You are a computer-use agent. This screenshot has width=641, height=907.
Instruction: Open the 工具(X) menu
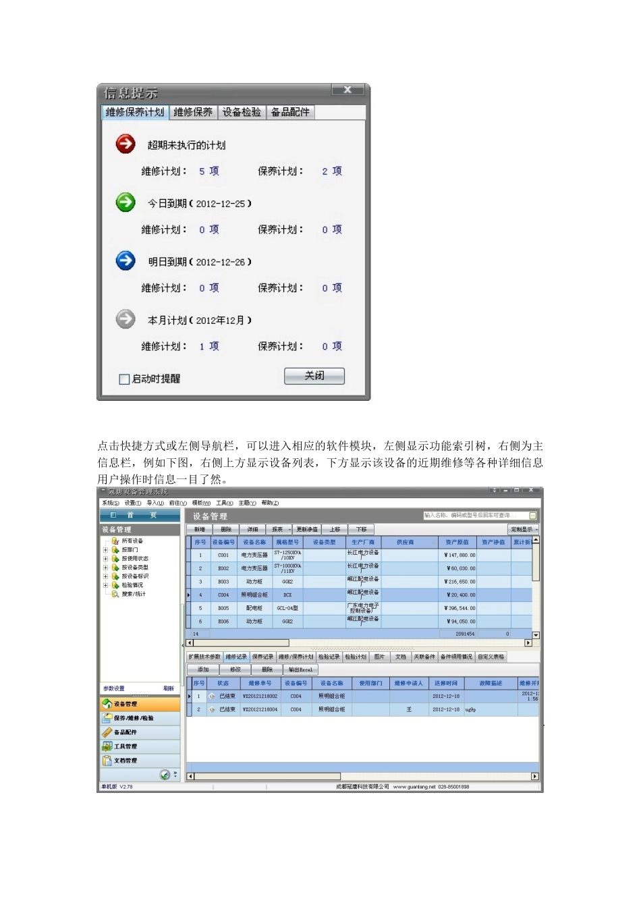pos(225,503)
